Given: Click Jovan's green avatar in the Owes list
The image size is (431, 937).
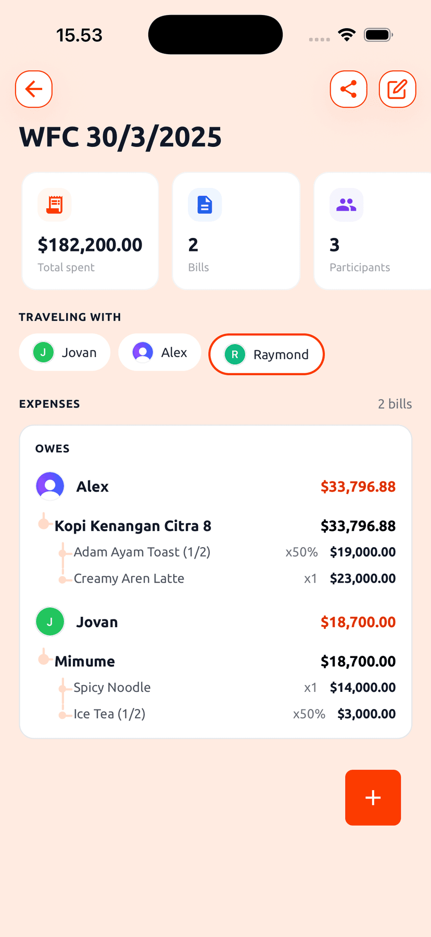Looking at the screenshot, I should [x=49, y=621].
